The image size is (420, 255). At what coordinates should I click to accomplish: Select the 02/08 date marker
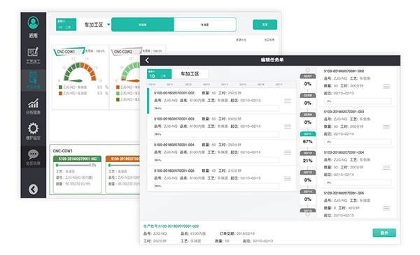pos(307,100)
